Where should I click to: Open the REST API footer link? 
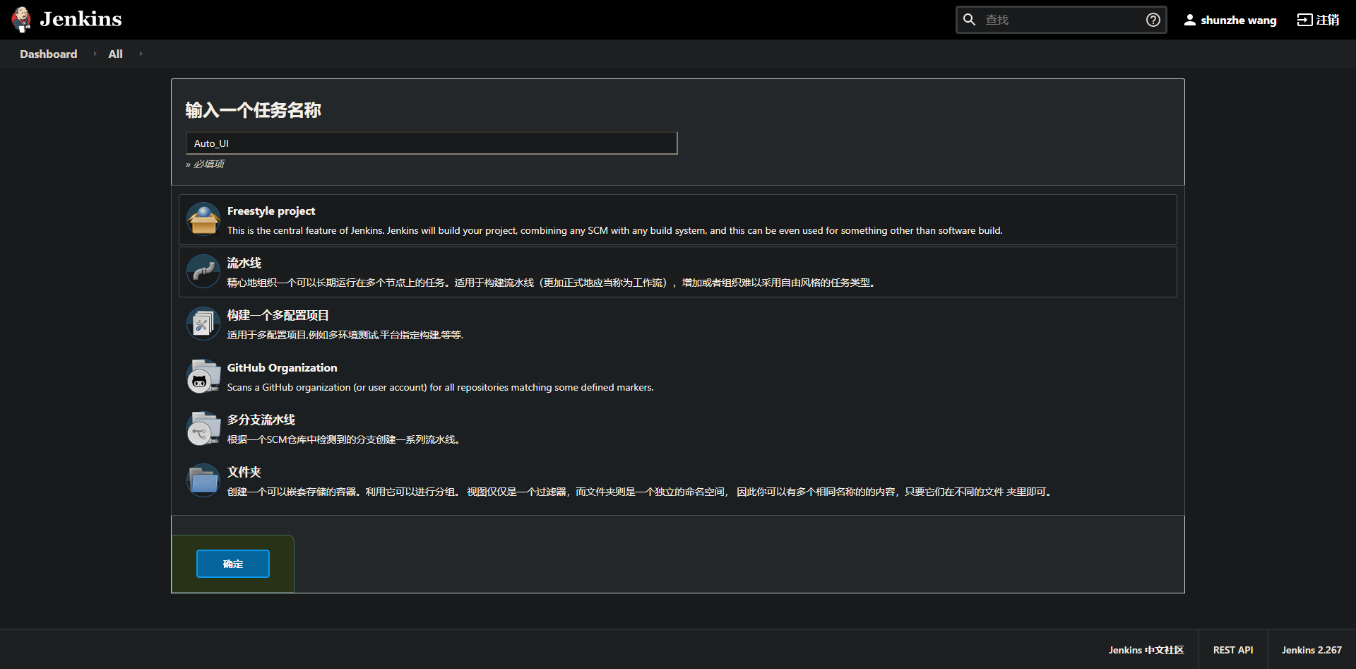click(1233, 650)
